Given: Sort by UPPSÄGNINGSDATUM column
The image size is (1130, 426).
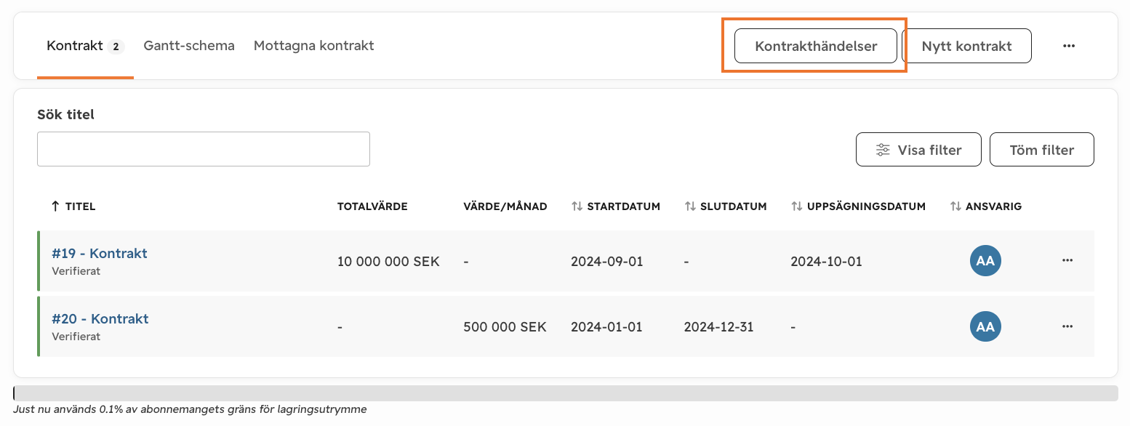Looking at the screenshot, I should (858, 206).
